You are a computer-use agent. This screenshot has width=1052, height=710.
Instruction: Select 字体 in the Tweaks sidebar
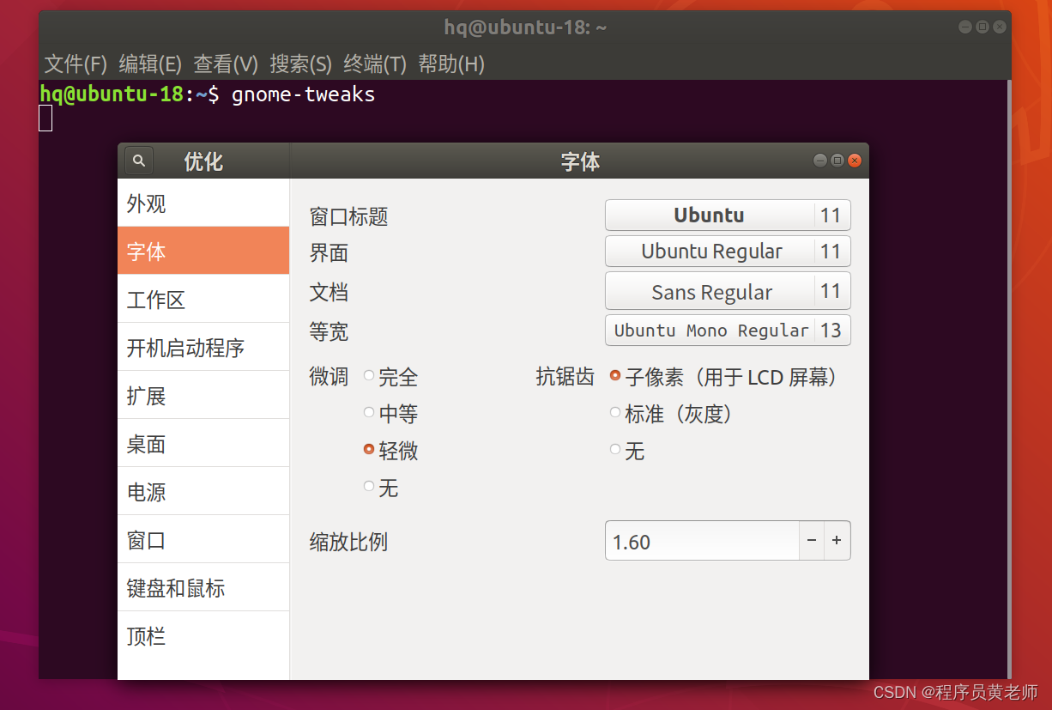pyautogui.click(x=203, y=251)
